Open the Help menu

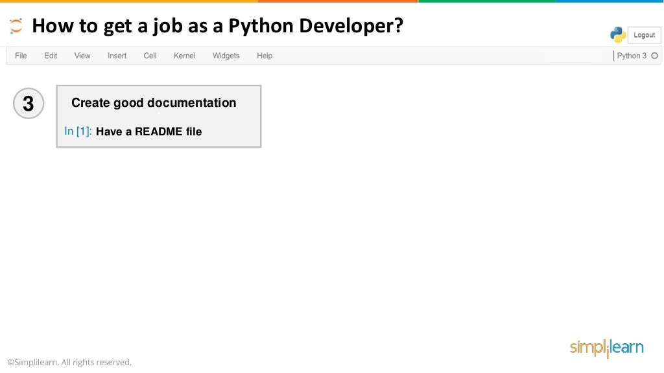(x=265, y=56)
